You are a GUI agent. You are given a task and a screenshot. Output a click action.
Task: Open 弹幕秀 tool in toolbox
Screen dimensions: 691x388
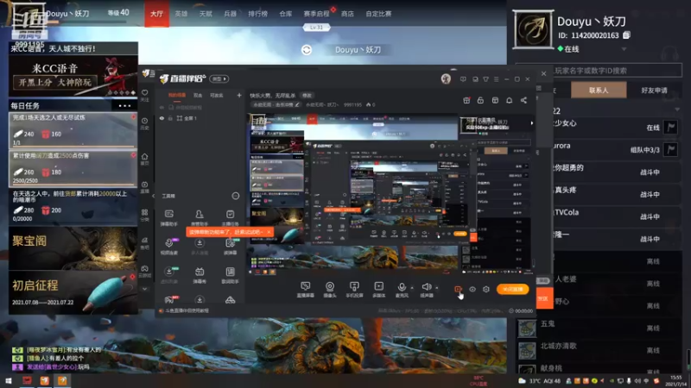[x=200, y=275]
